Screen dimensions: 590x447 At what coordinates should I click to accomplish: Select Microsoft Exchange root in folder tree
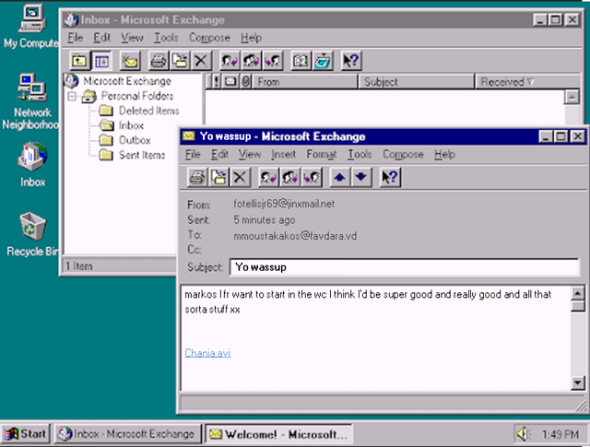click(x=127, y=81)
